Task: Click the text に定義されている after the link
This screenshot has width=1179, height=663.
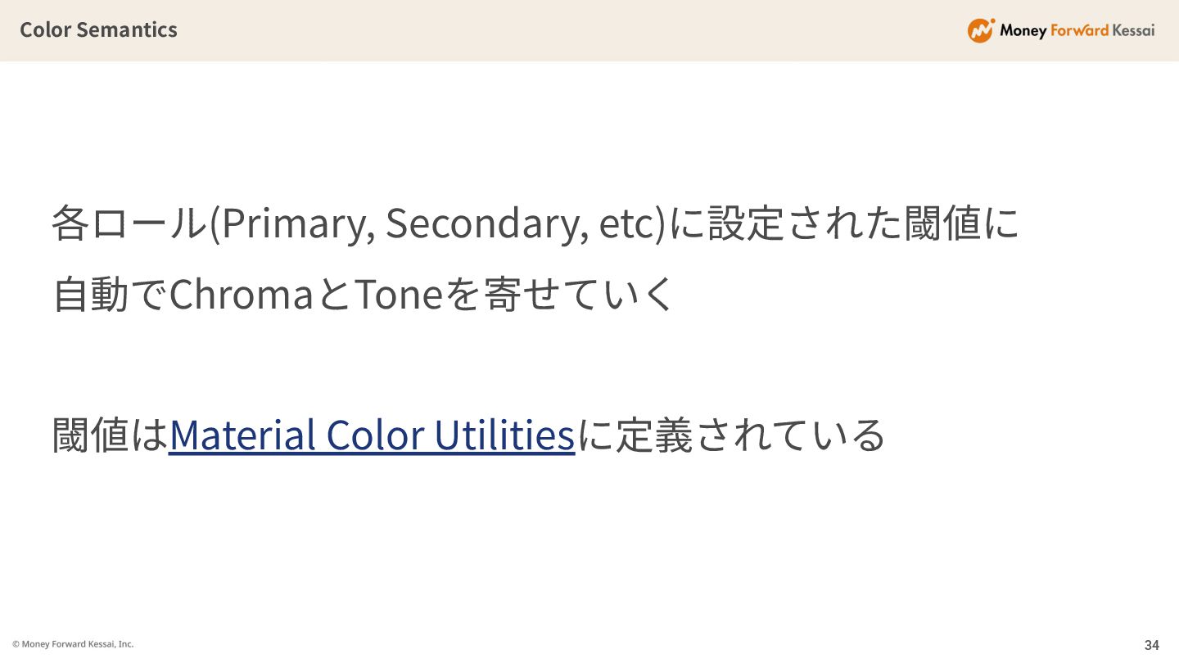Action: click(731, 435)
